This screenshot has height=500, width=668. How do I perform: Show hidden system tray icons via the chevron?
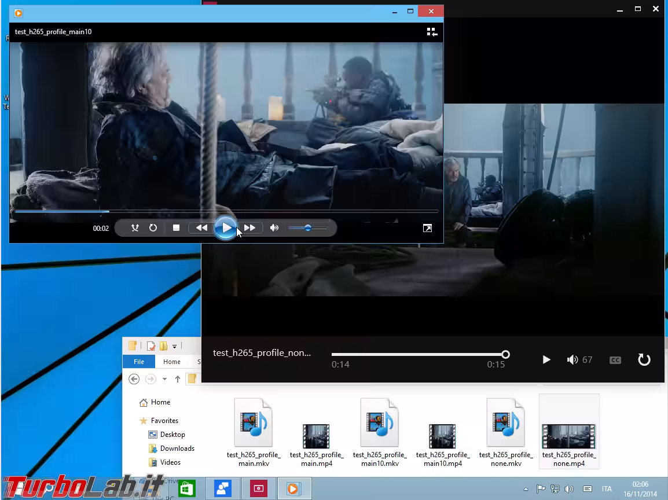coord(526,488)
